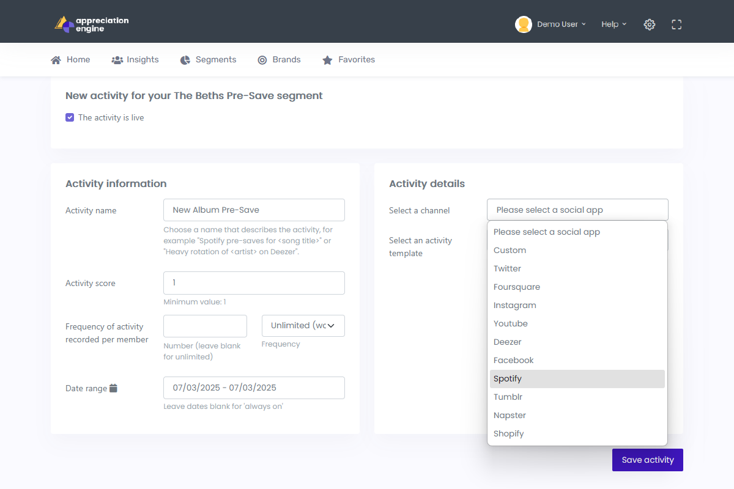Click the Insights people icon
Image resolution: width=734 pixels, height=489 pixels.
tap(117, 60)
